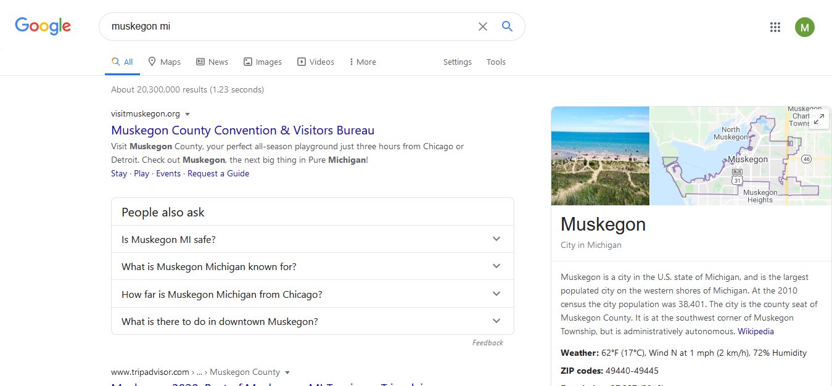This screenshot has height=386, width=832.
Task: Switch to the Maps tab
Action: (x=164, y=62)
